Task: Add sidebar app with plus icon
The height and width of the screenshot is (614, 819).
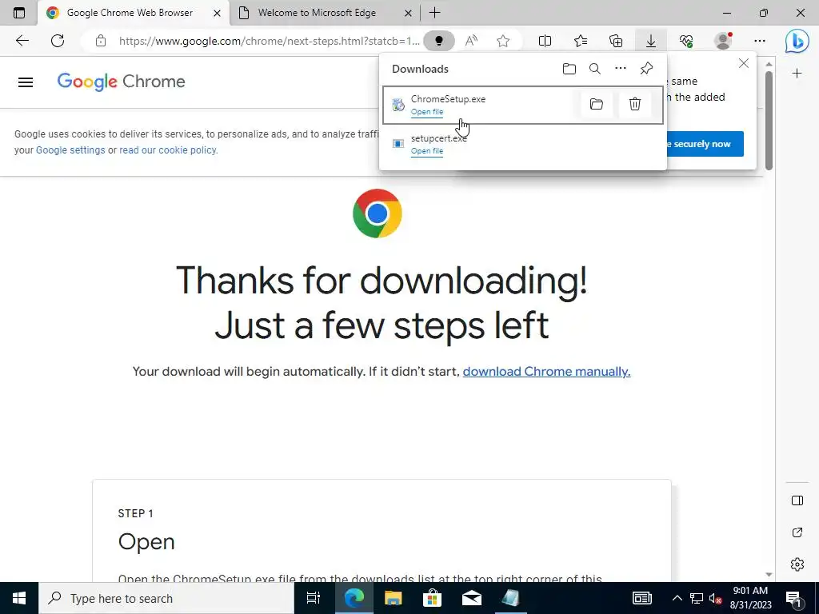Action: click(797, 74)
